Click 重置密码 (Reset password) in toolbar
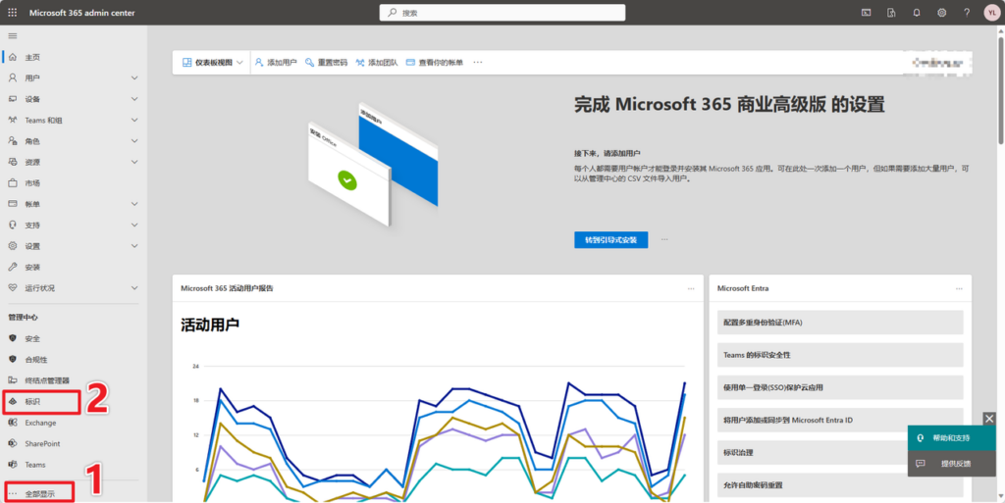The width and height of the screenshot is (1005, 503). (326, 62)
